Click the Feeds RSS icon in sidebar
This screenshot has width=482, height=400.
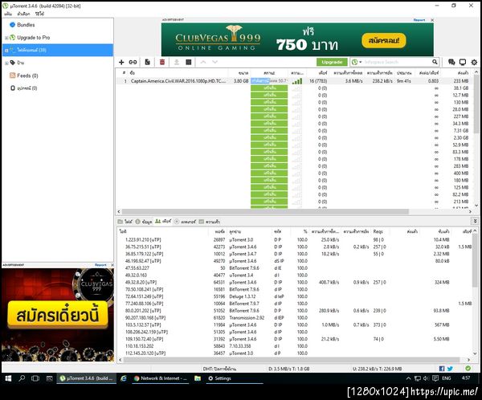point(12,76)
